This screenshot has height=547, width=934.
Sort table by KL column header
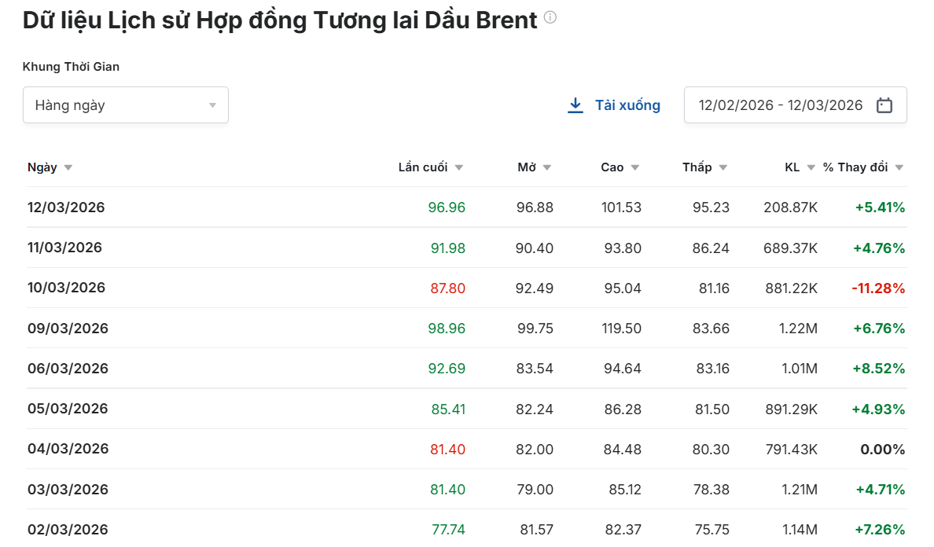pos(792,167)
